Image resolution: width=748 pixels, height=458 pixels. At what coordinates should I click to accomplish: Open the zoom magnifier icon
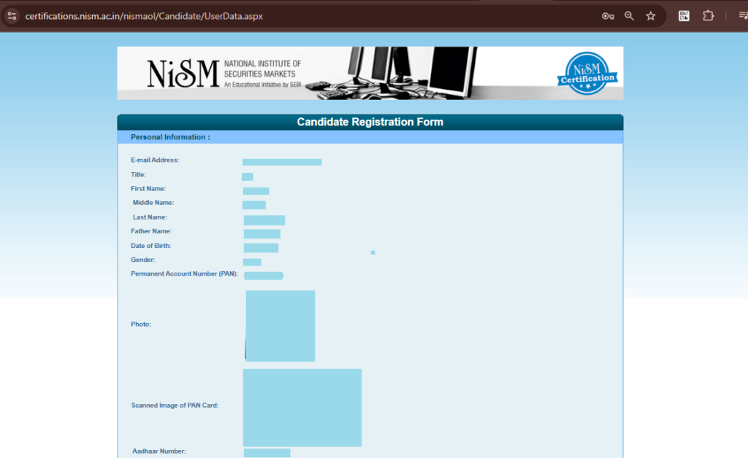(629, 16)
